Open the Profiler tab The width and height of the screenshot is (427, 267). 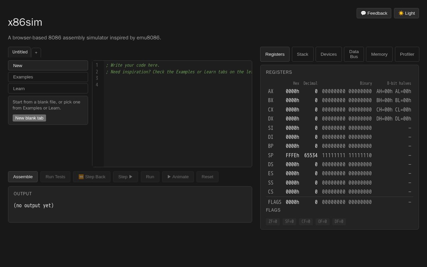407,54
